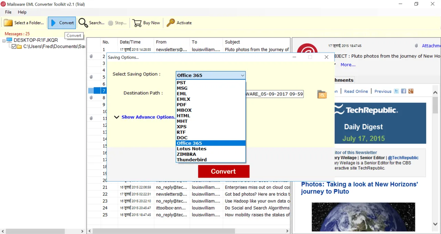Open the @TechRepublic link
441x234 pixels.
[403, 158]
